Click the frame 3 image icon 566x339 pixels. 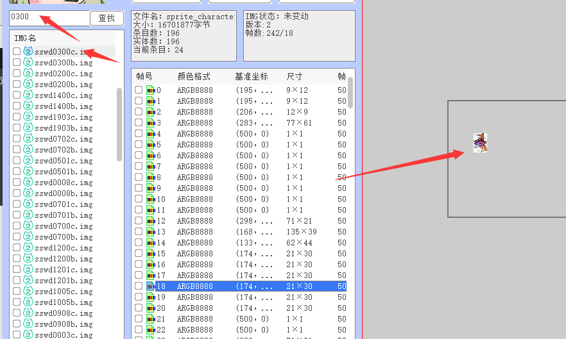(x=151, y=123)
